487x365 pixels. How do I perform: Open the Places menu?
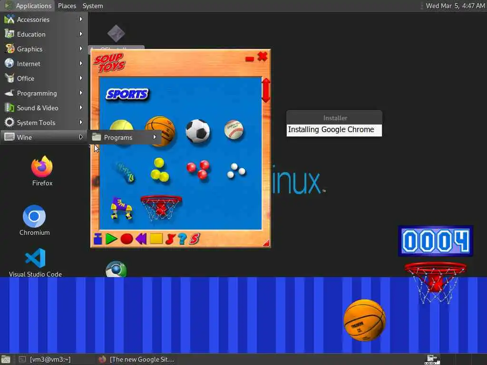click(x=67, y=6)
